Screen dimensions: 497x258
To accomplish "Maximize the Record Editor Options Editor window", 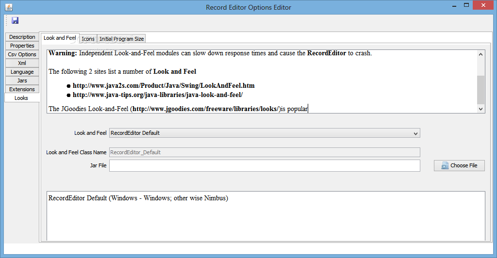I will tap(466, 5).
